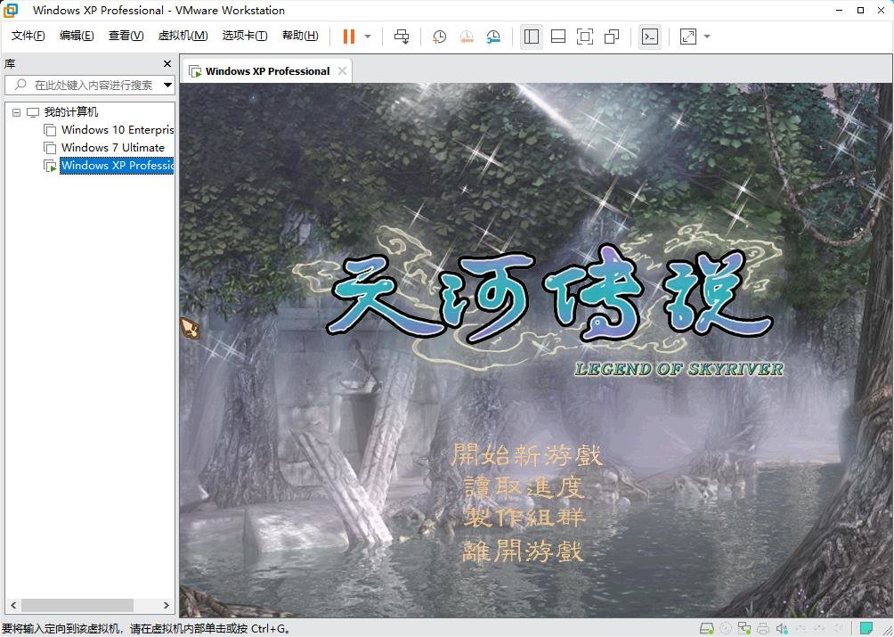Image resolution: width=894 pixels, height=637 pixels.
Task: Open the 文件(F) menu
Action: pos(28,36)
